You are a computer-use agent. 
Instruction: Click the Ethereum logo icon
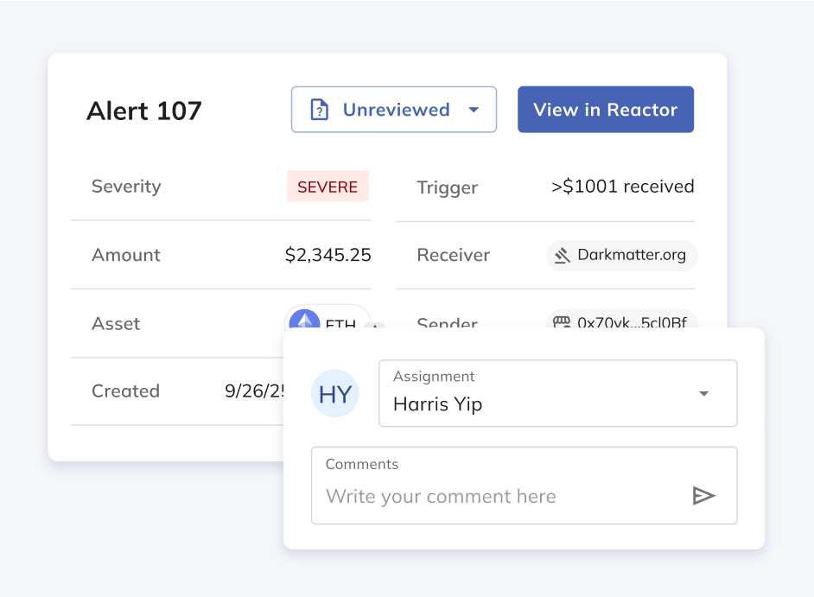pos(304,321)
